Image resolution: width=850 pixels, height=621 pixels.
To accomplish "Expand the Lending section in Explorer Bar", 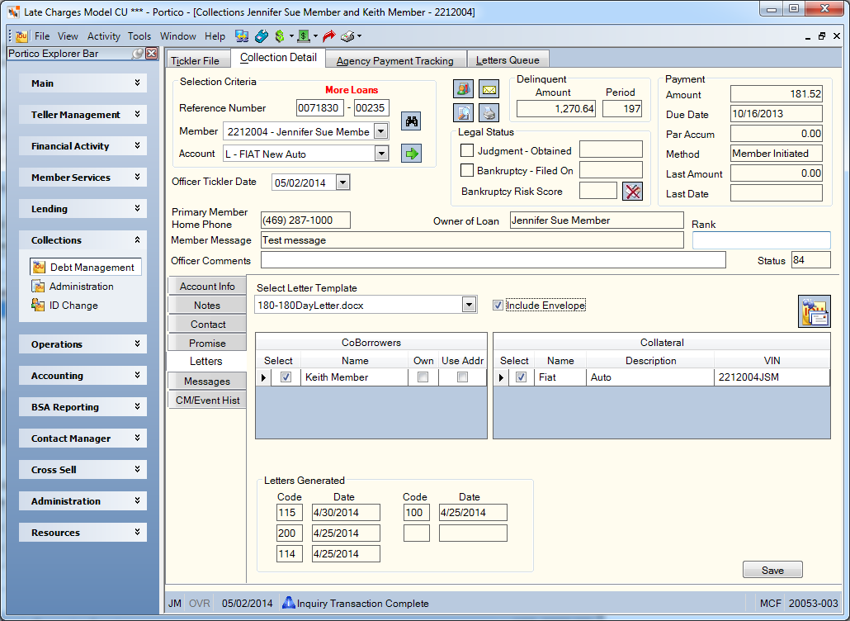I will (x=83, y=209).
